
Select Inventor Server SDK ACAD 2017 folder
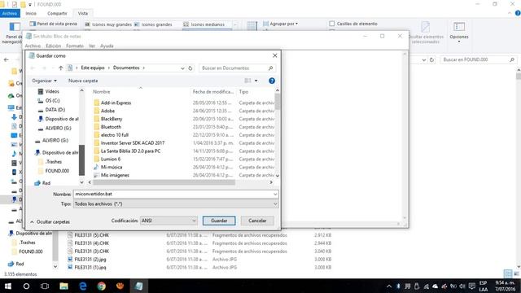(133, 143)
